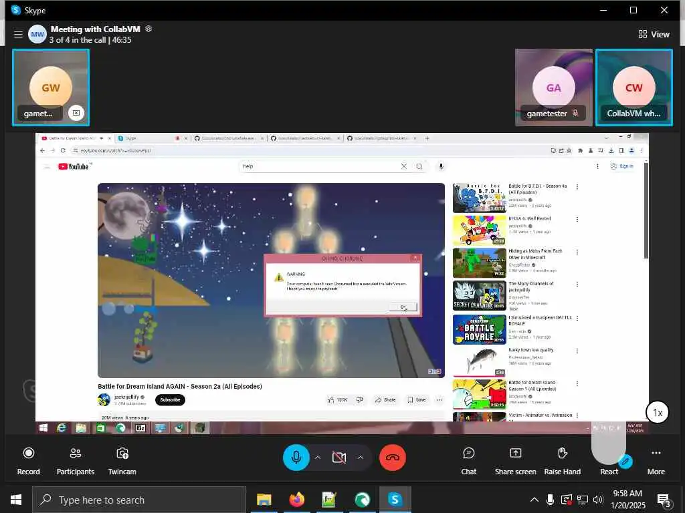Open the video's three-dot more actions
The image size is (685, 513).
(439, 399)
